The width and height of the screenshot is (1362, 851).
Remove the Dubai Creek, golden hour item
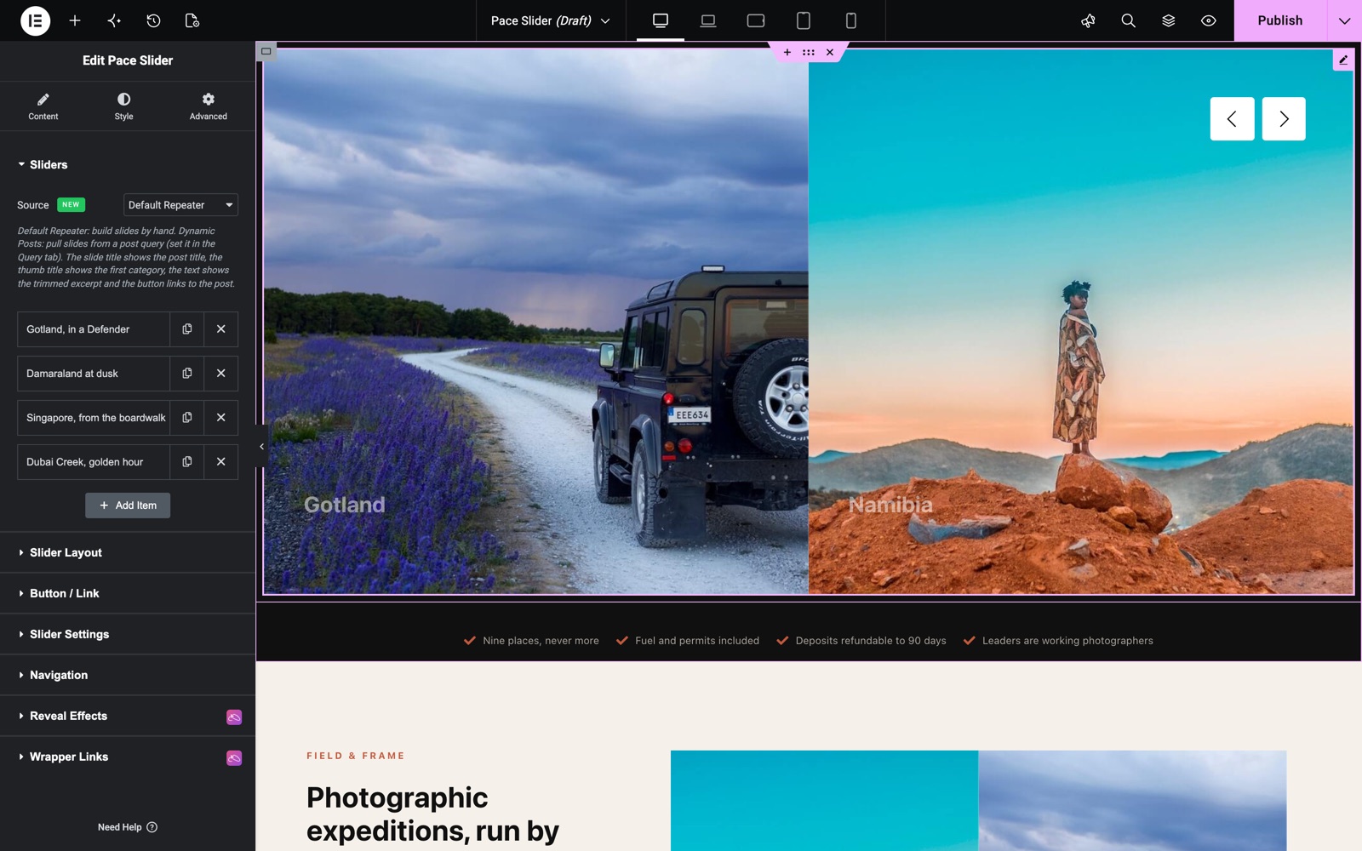[x=221, y=462]
